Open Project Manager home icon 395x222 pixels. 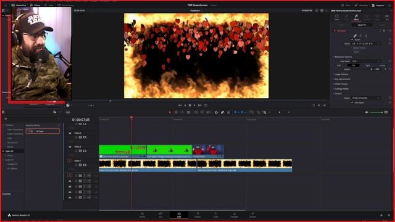(381, 215)
